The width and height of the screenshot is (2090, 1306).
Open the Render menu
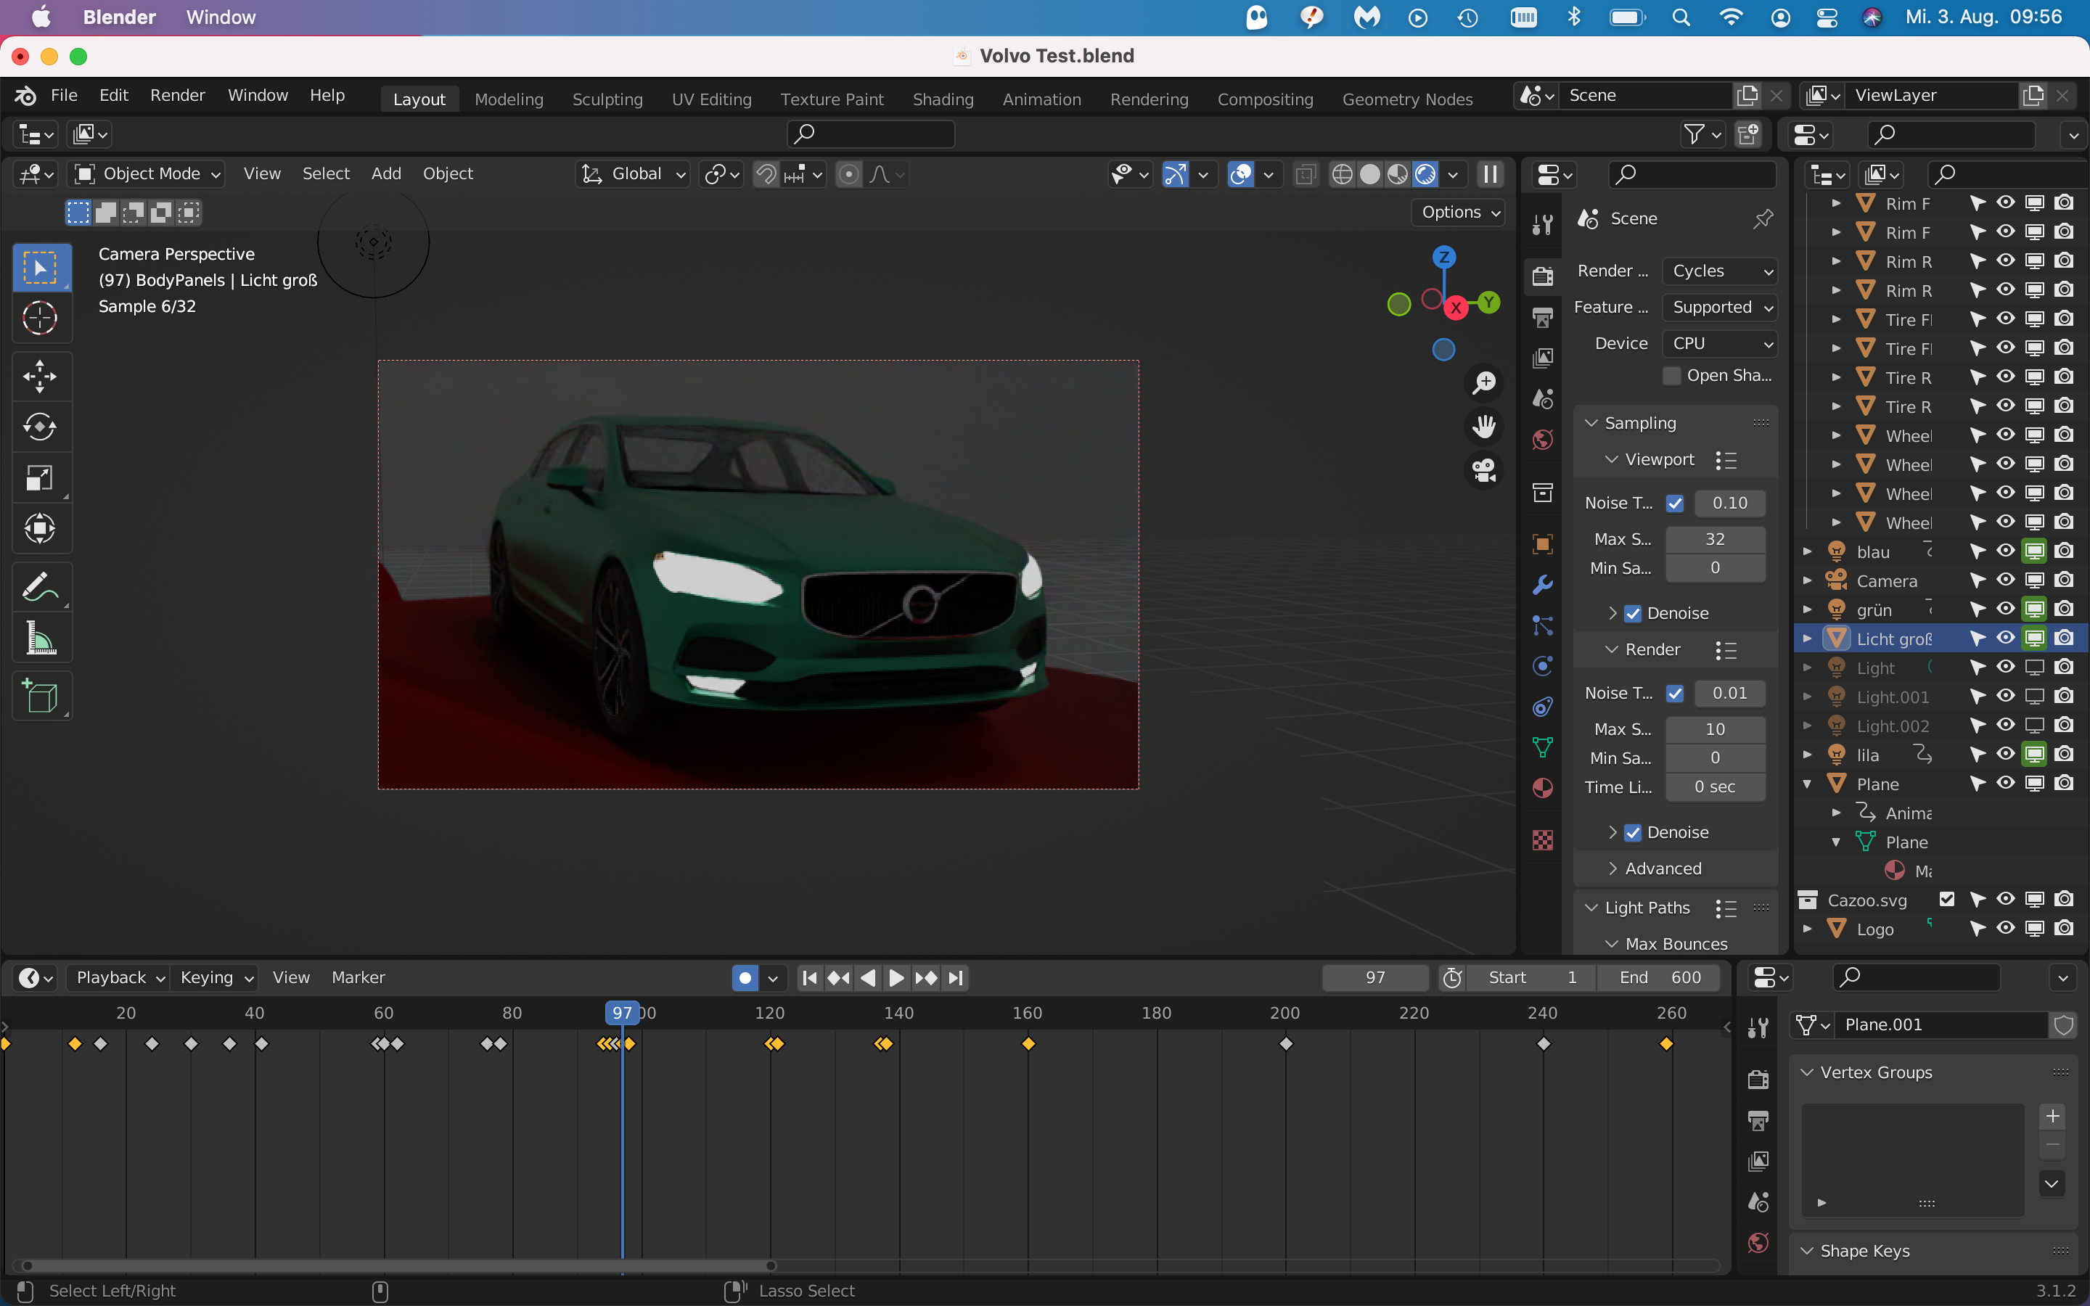pyautogui.click(x=177, y=95)
